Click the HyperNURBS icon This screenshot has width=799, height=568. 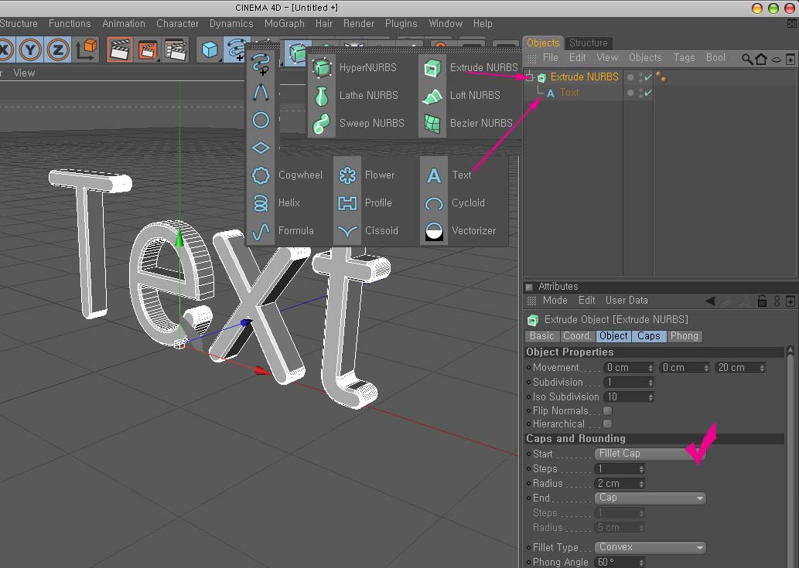322,68
